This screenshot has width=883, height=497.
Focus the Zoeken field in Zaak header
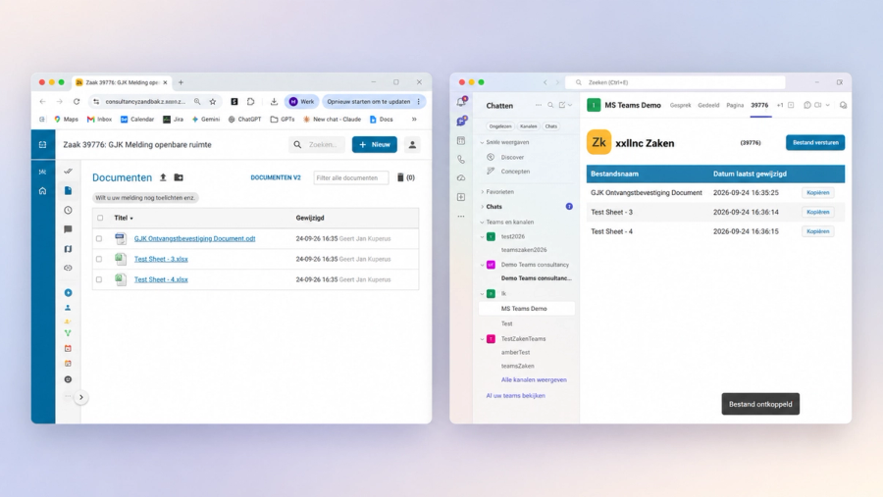click(317, 145)
